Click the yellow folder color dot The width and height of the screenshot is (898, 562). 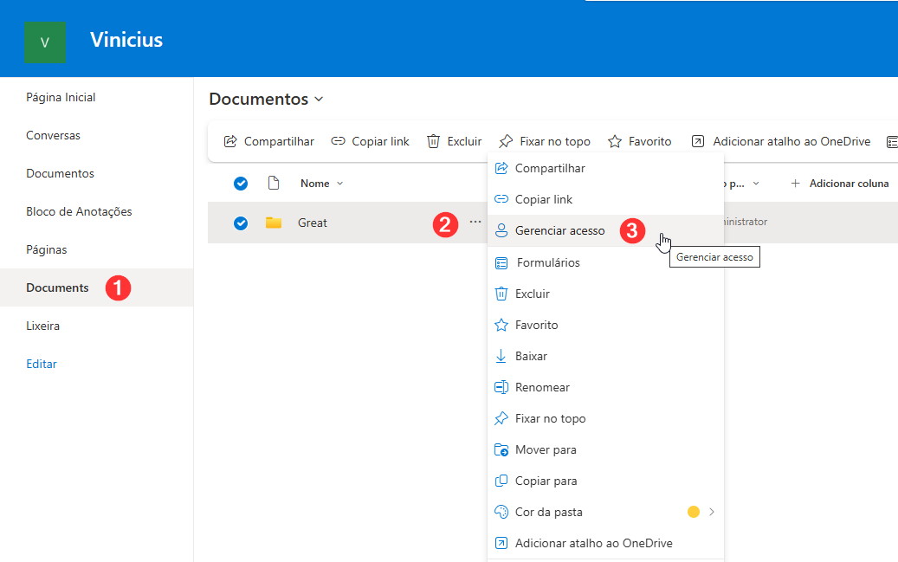coord(693,512)
